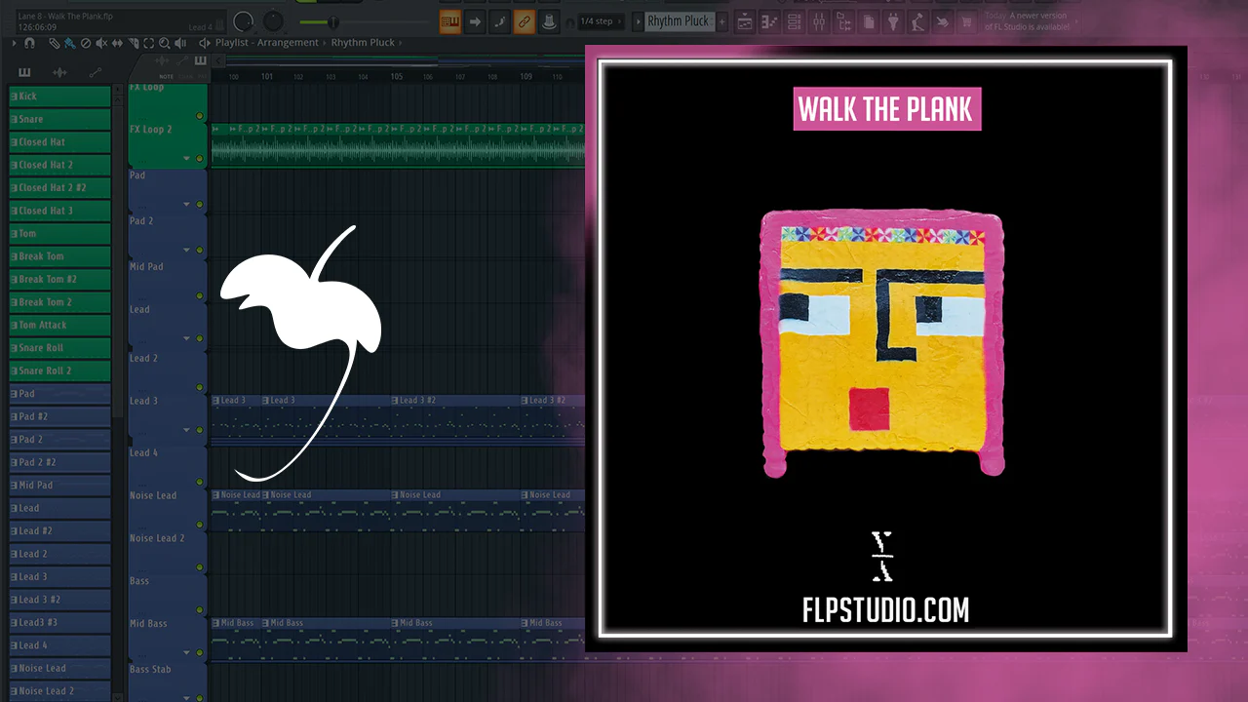Mute the FX Loop 2 track
The image size is (1248, 702).
point(200,158)
